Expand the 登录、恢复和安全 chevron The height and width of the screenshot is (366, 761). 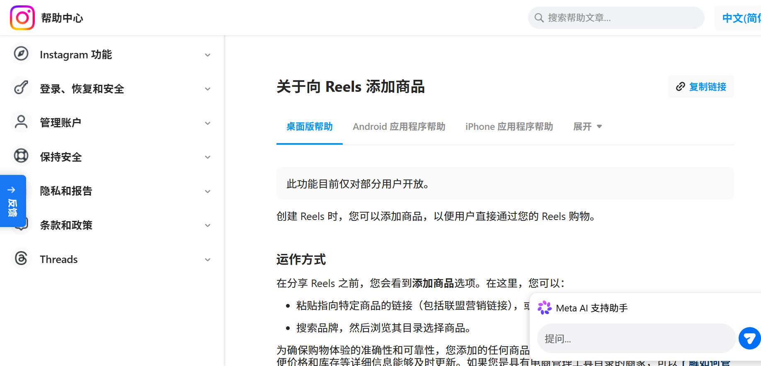(x=208, y=89)
